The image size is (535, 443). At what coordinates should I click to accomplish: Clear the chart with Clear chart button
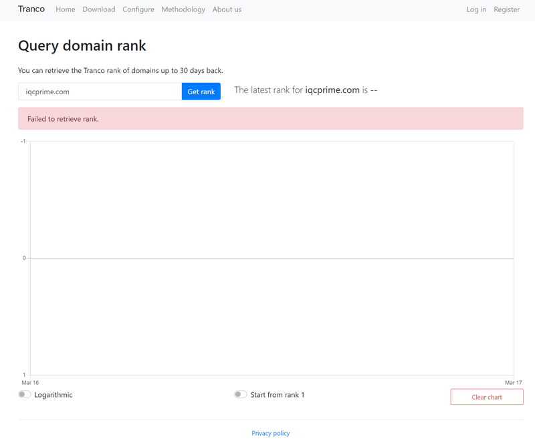(487, 397)
